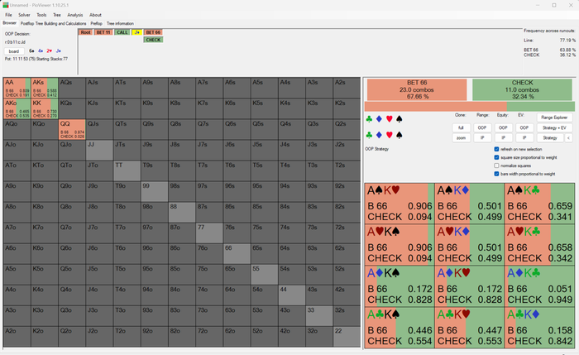Screen dimensions: 579x355
Task: Click the A♣K♠ combo cell
Action: coord(400,328)
